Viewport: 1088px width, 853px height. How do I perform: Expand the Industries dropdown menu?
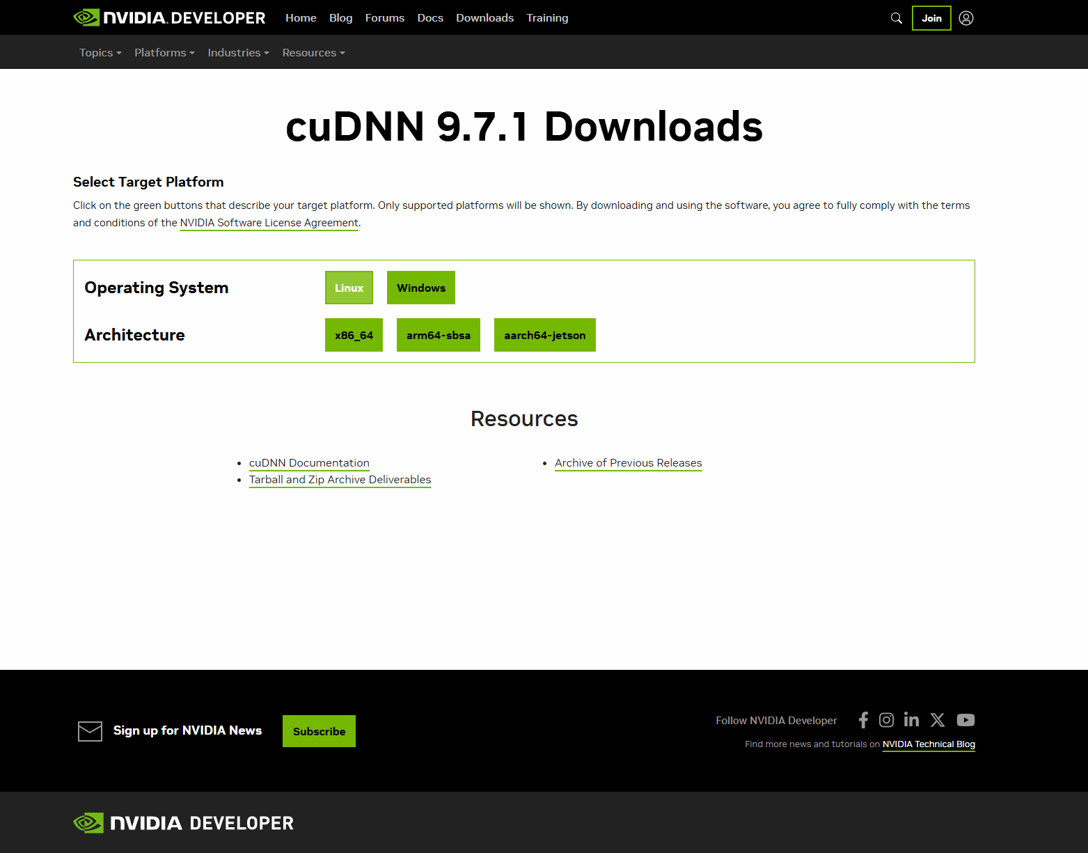coord(238,53)
